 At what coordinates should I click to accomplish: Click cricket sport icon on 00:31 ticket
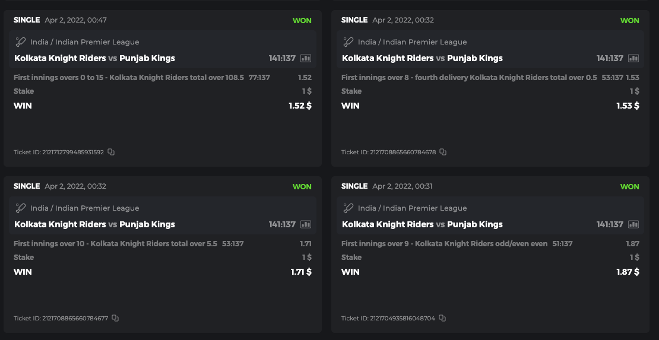pyautogui.click(x=348, y=208)
